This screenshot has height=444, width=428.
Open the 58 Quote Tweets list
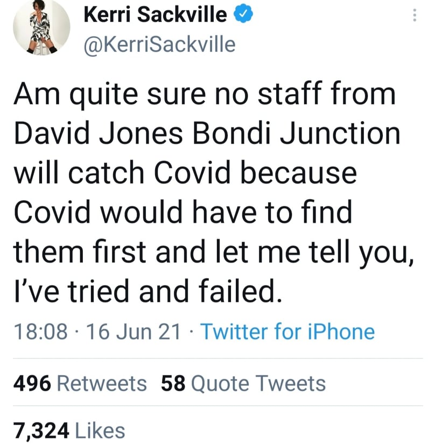pyautogui.click(x=243, y=383)
